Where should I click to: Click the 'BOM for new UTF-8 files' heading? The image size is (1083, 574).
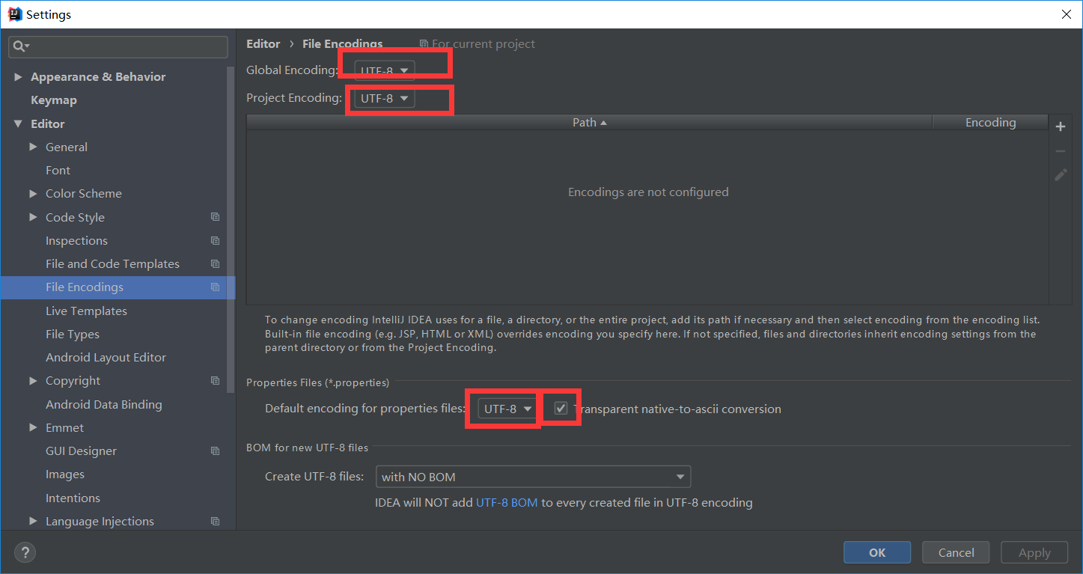point(308,448)
